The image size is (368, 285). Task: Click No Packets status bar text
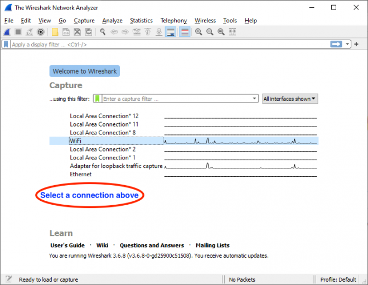point(242,279)
